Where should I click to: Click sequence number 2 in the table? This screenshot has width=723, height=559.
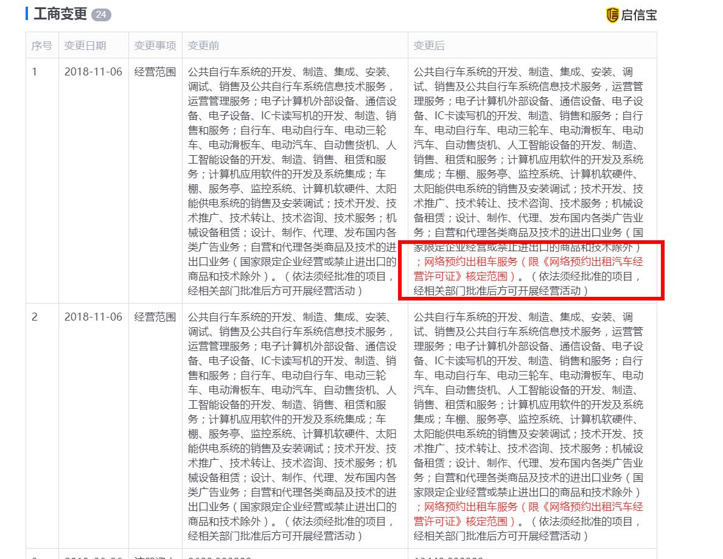(35, 317)
